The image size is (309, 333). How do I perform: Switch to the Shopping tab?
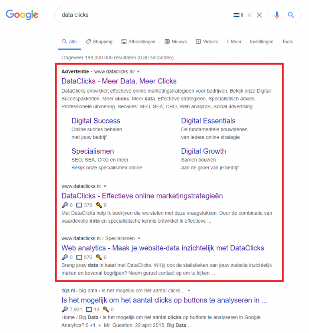click(99, 42)
